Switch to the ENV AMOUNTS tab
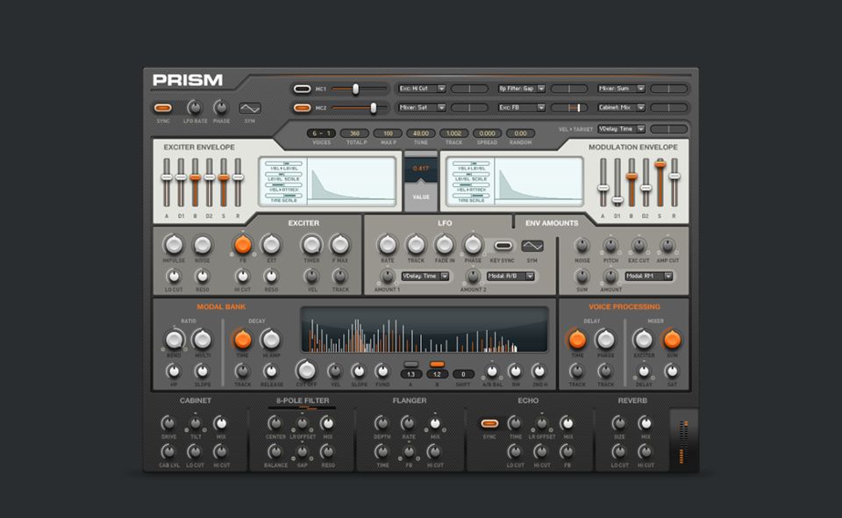Screen dimensions: 842x518 (x=552, y=223)
